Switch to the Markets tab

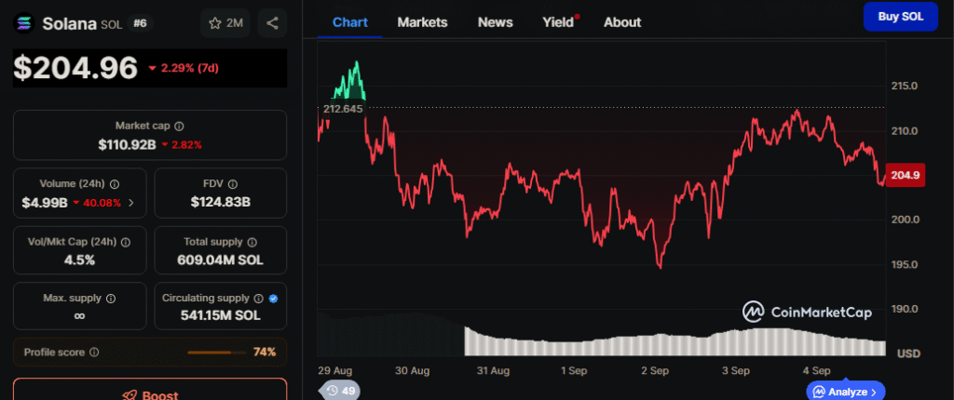(422, 21)
